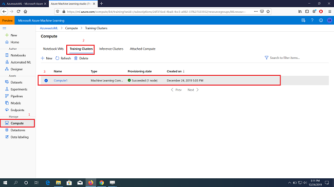Show hidden system tray icons chevron
Image resolution: width=334 pixels, height=187 pixels.
pos(289,182)
